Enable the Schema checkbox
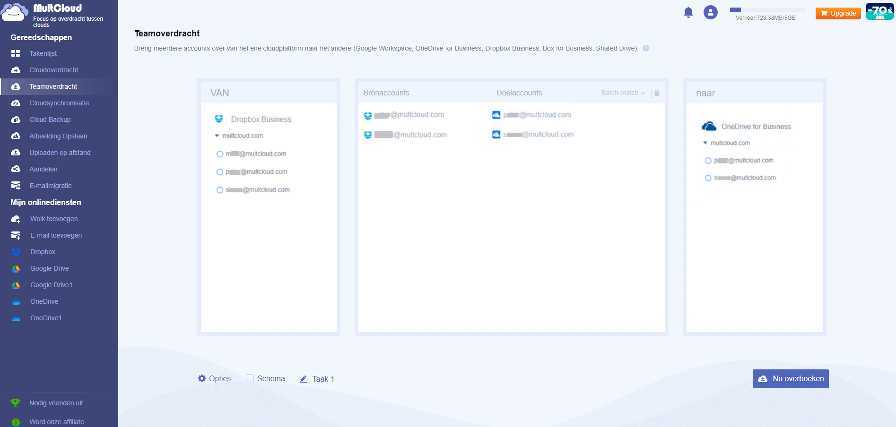Viewport: 896px width, 427px height. point(250,378)
